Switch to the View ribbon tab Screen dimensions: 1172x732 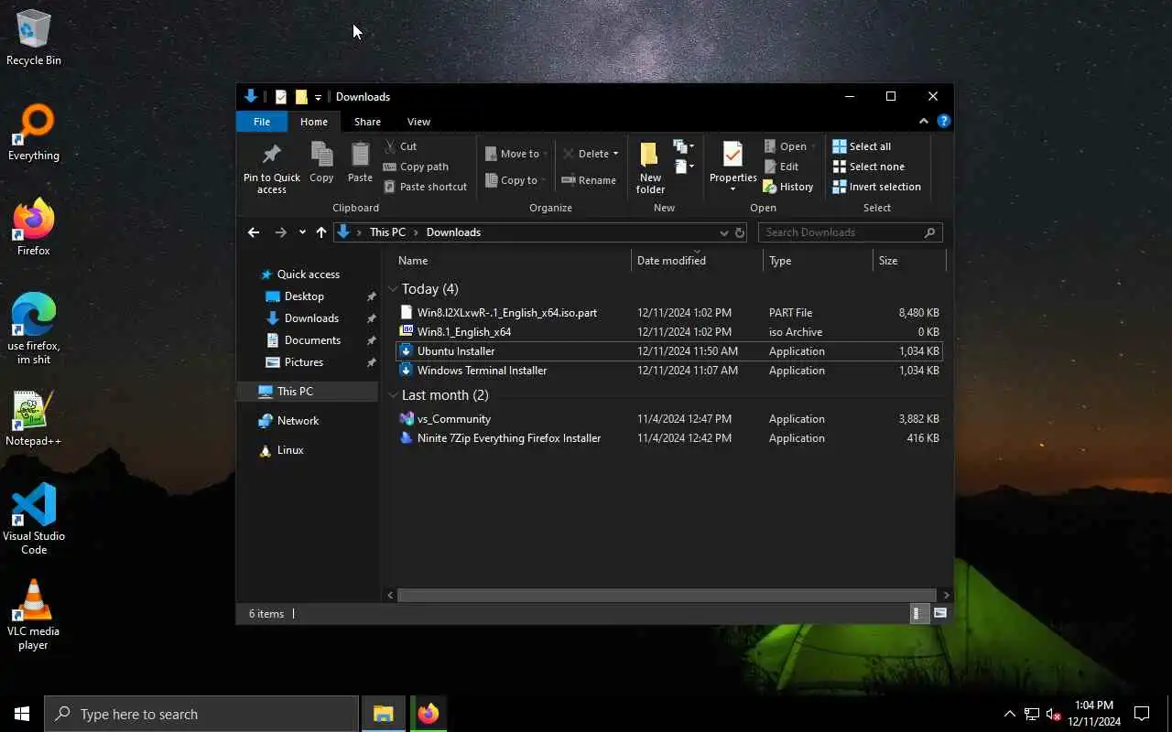(418, 122)
